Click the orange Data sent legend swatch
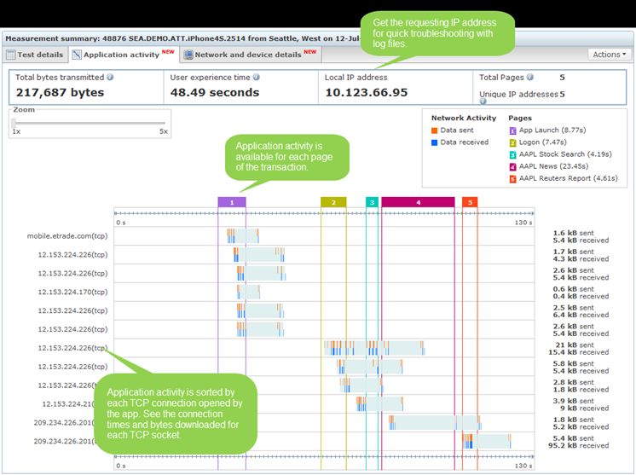 click(435, 130)
